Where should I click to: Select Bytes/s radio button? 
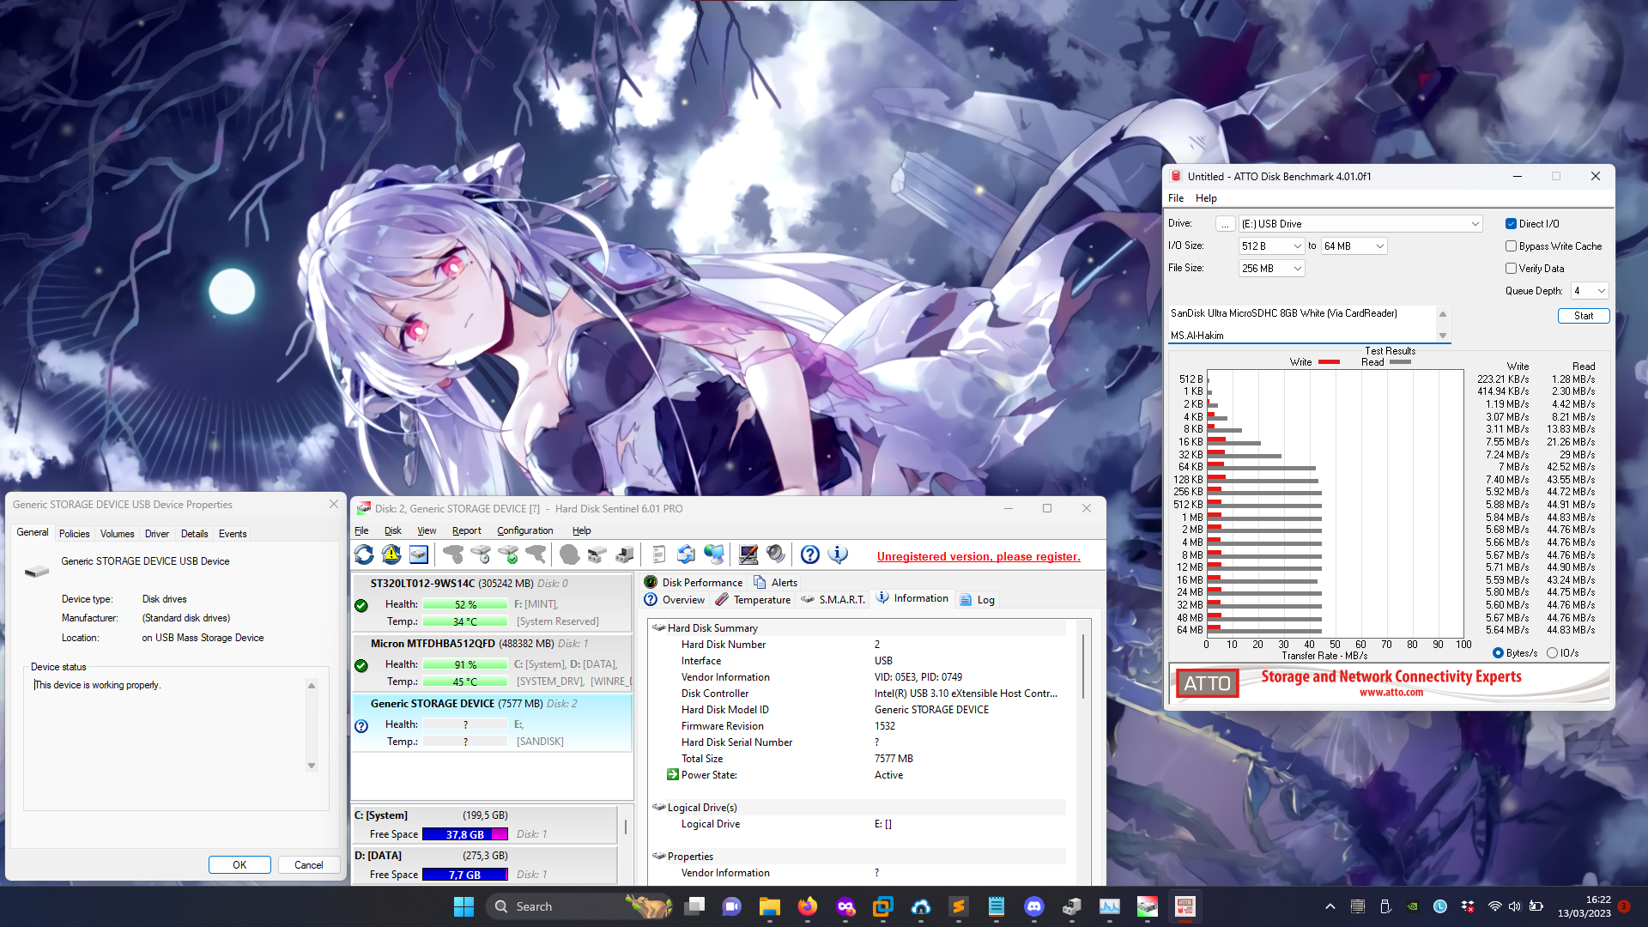[1498, 653]
